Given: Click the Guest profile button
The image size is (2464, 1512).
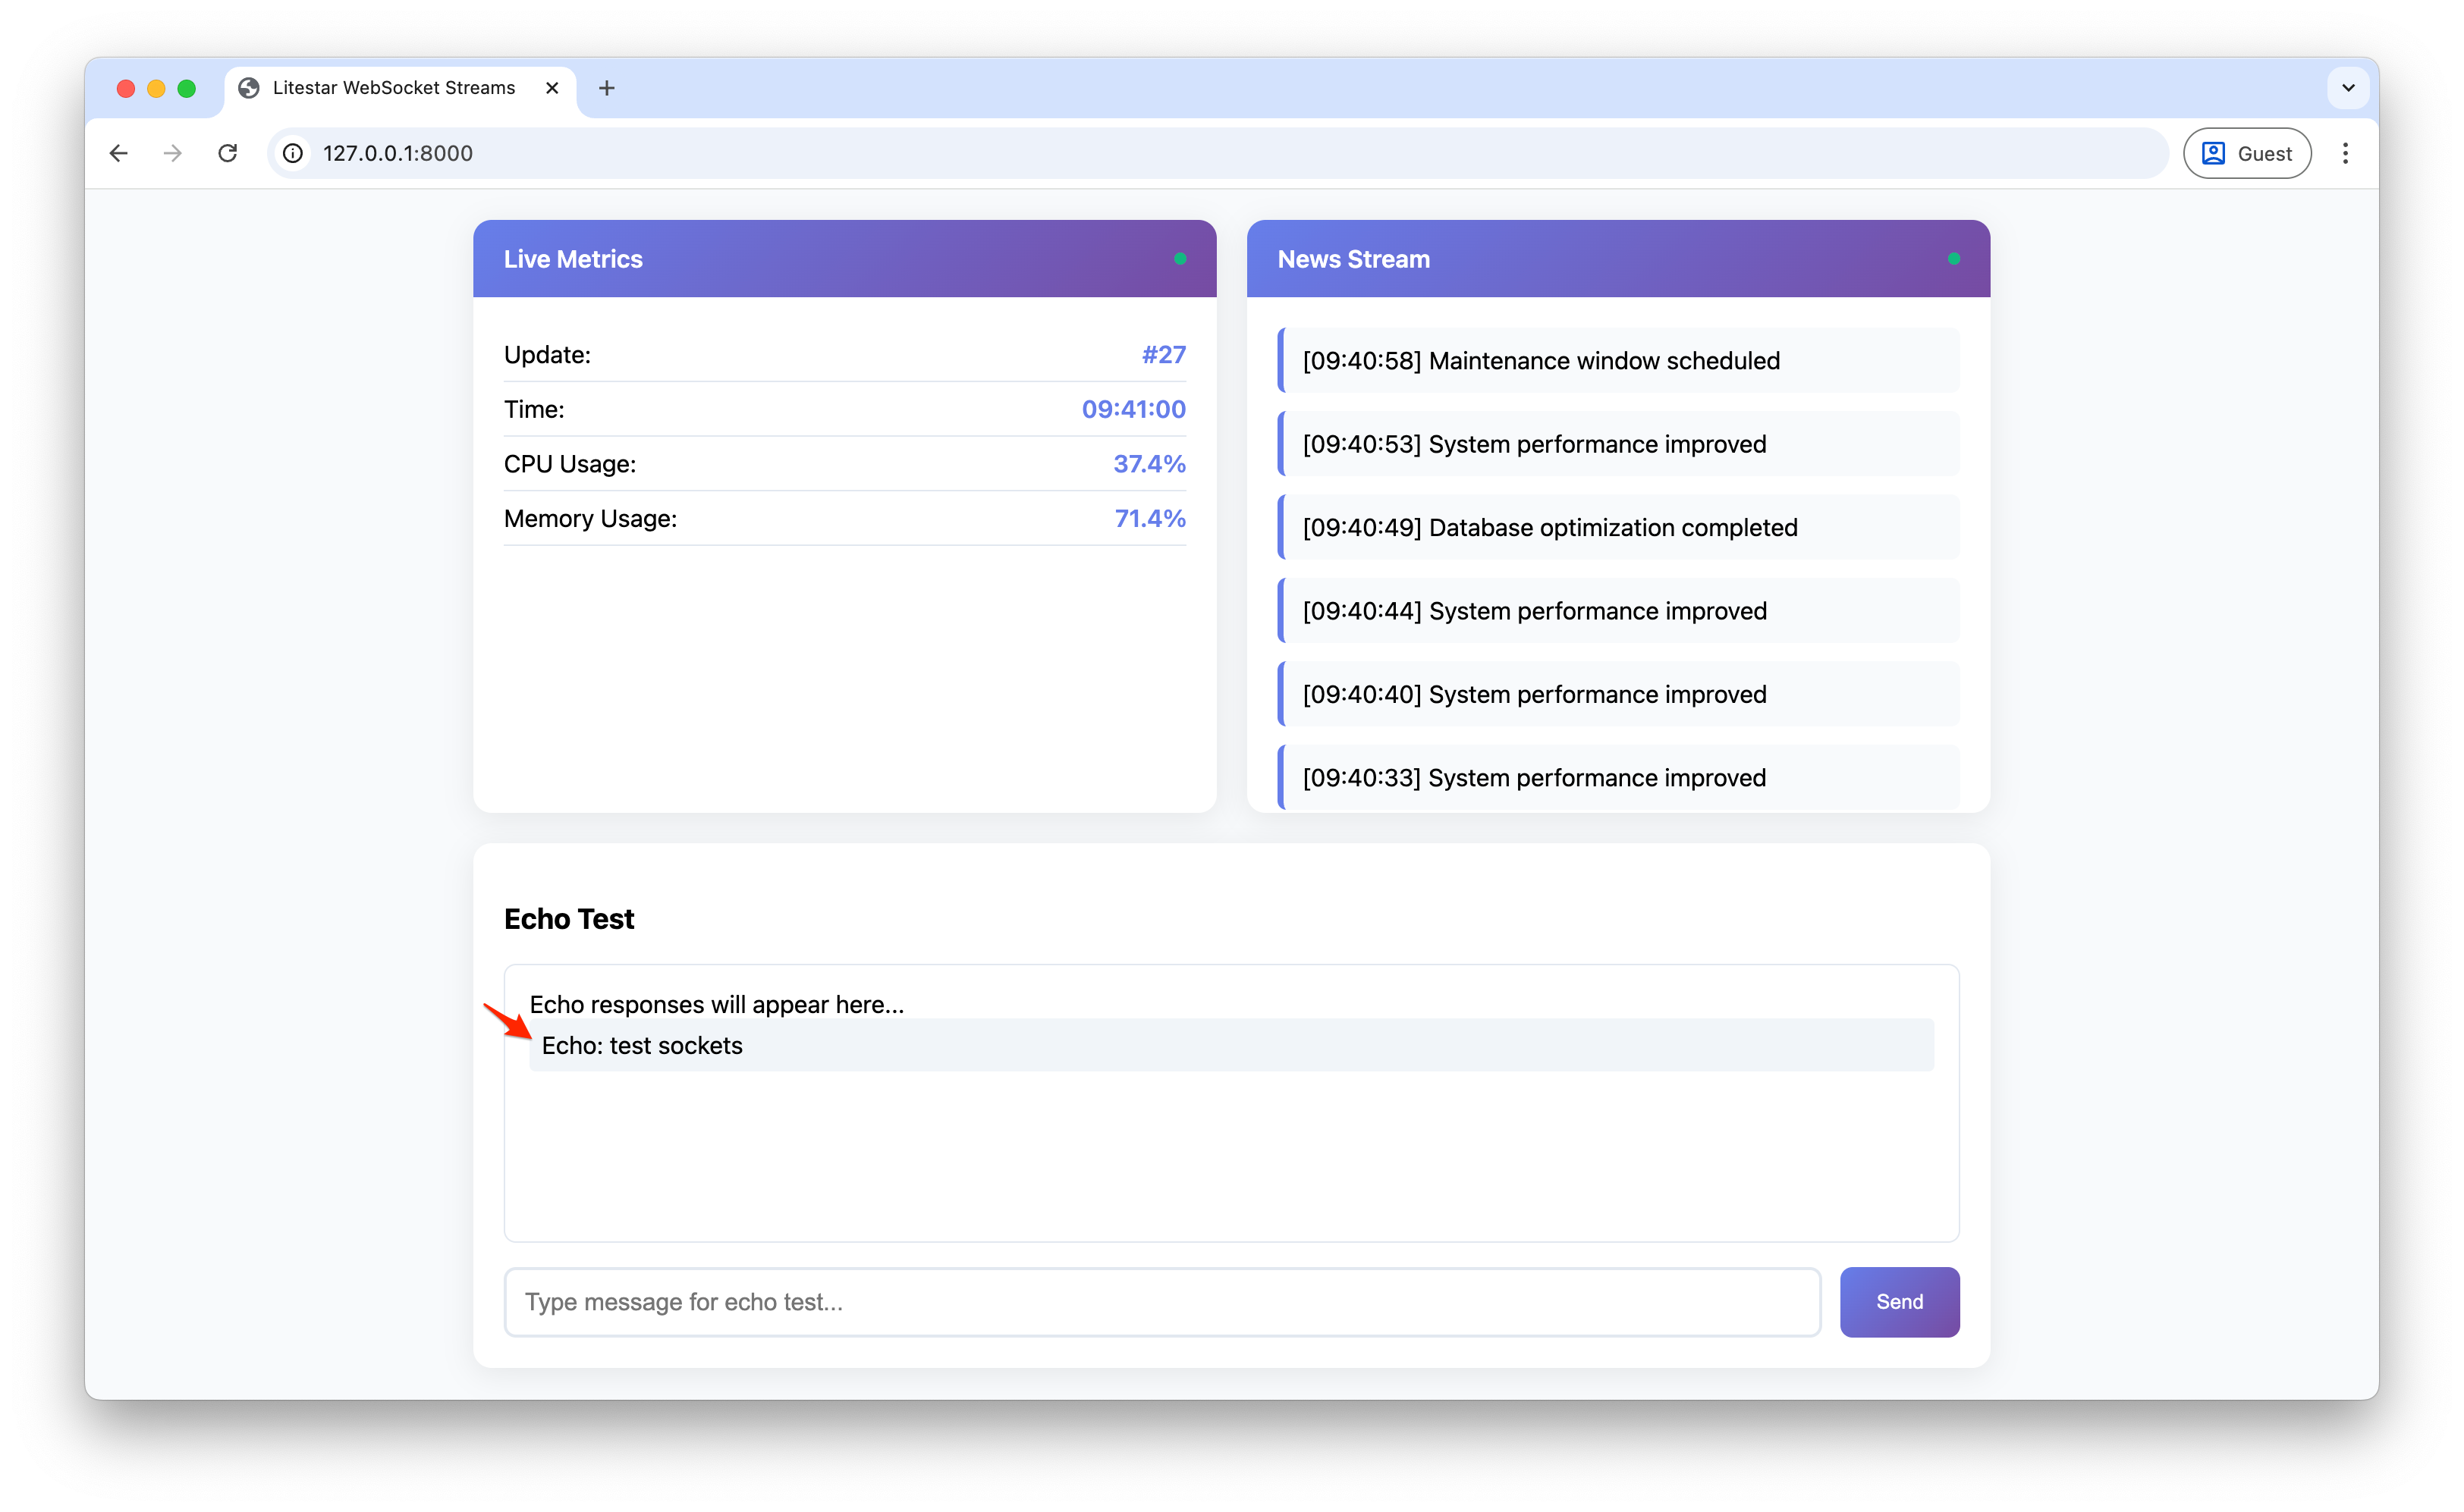Looking at the screenshot, I should coord(2247,153).
